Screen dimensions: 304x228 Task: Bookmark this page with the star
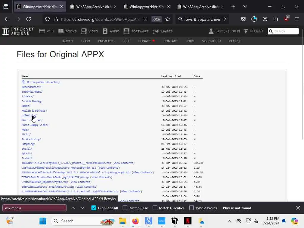pyautogui.click(x=168, y=19)
